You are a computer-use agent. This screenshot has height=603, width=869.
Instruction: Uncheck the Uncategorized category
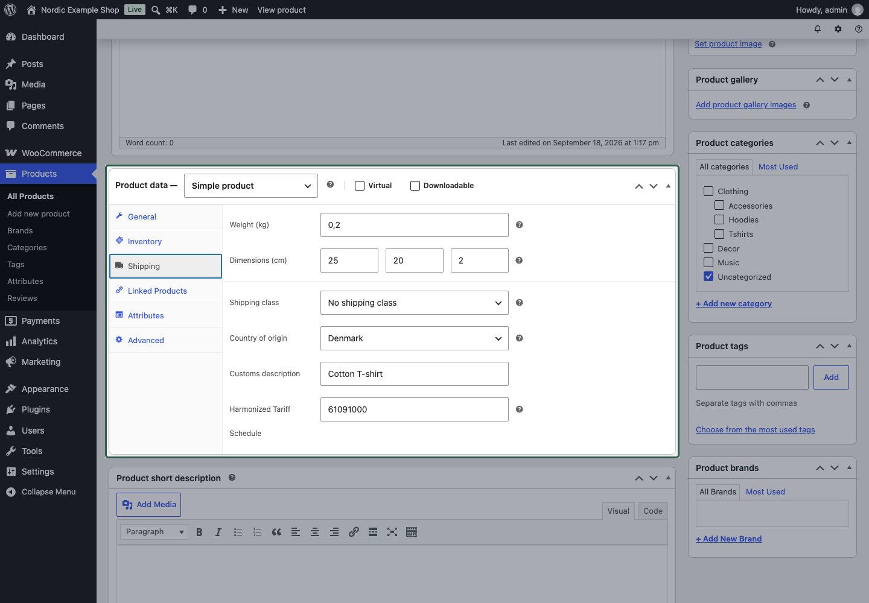[x=708, y=277]
